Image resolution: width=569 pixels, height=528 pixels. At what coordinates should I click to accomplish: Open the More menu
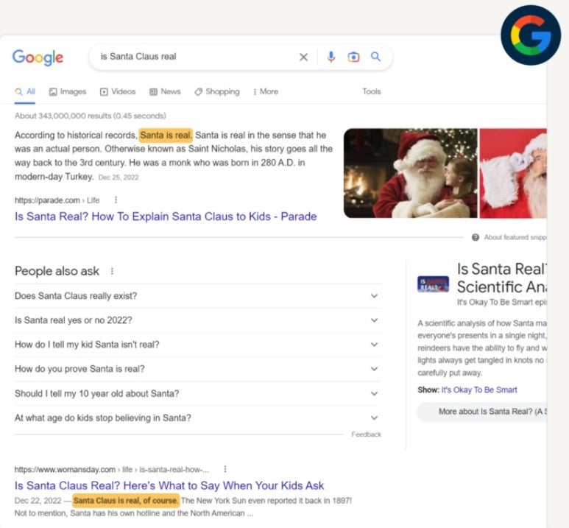266,91
